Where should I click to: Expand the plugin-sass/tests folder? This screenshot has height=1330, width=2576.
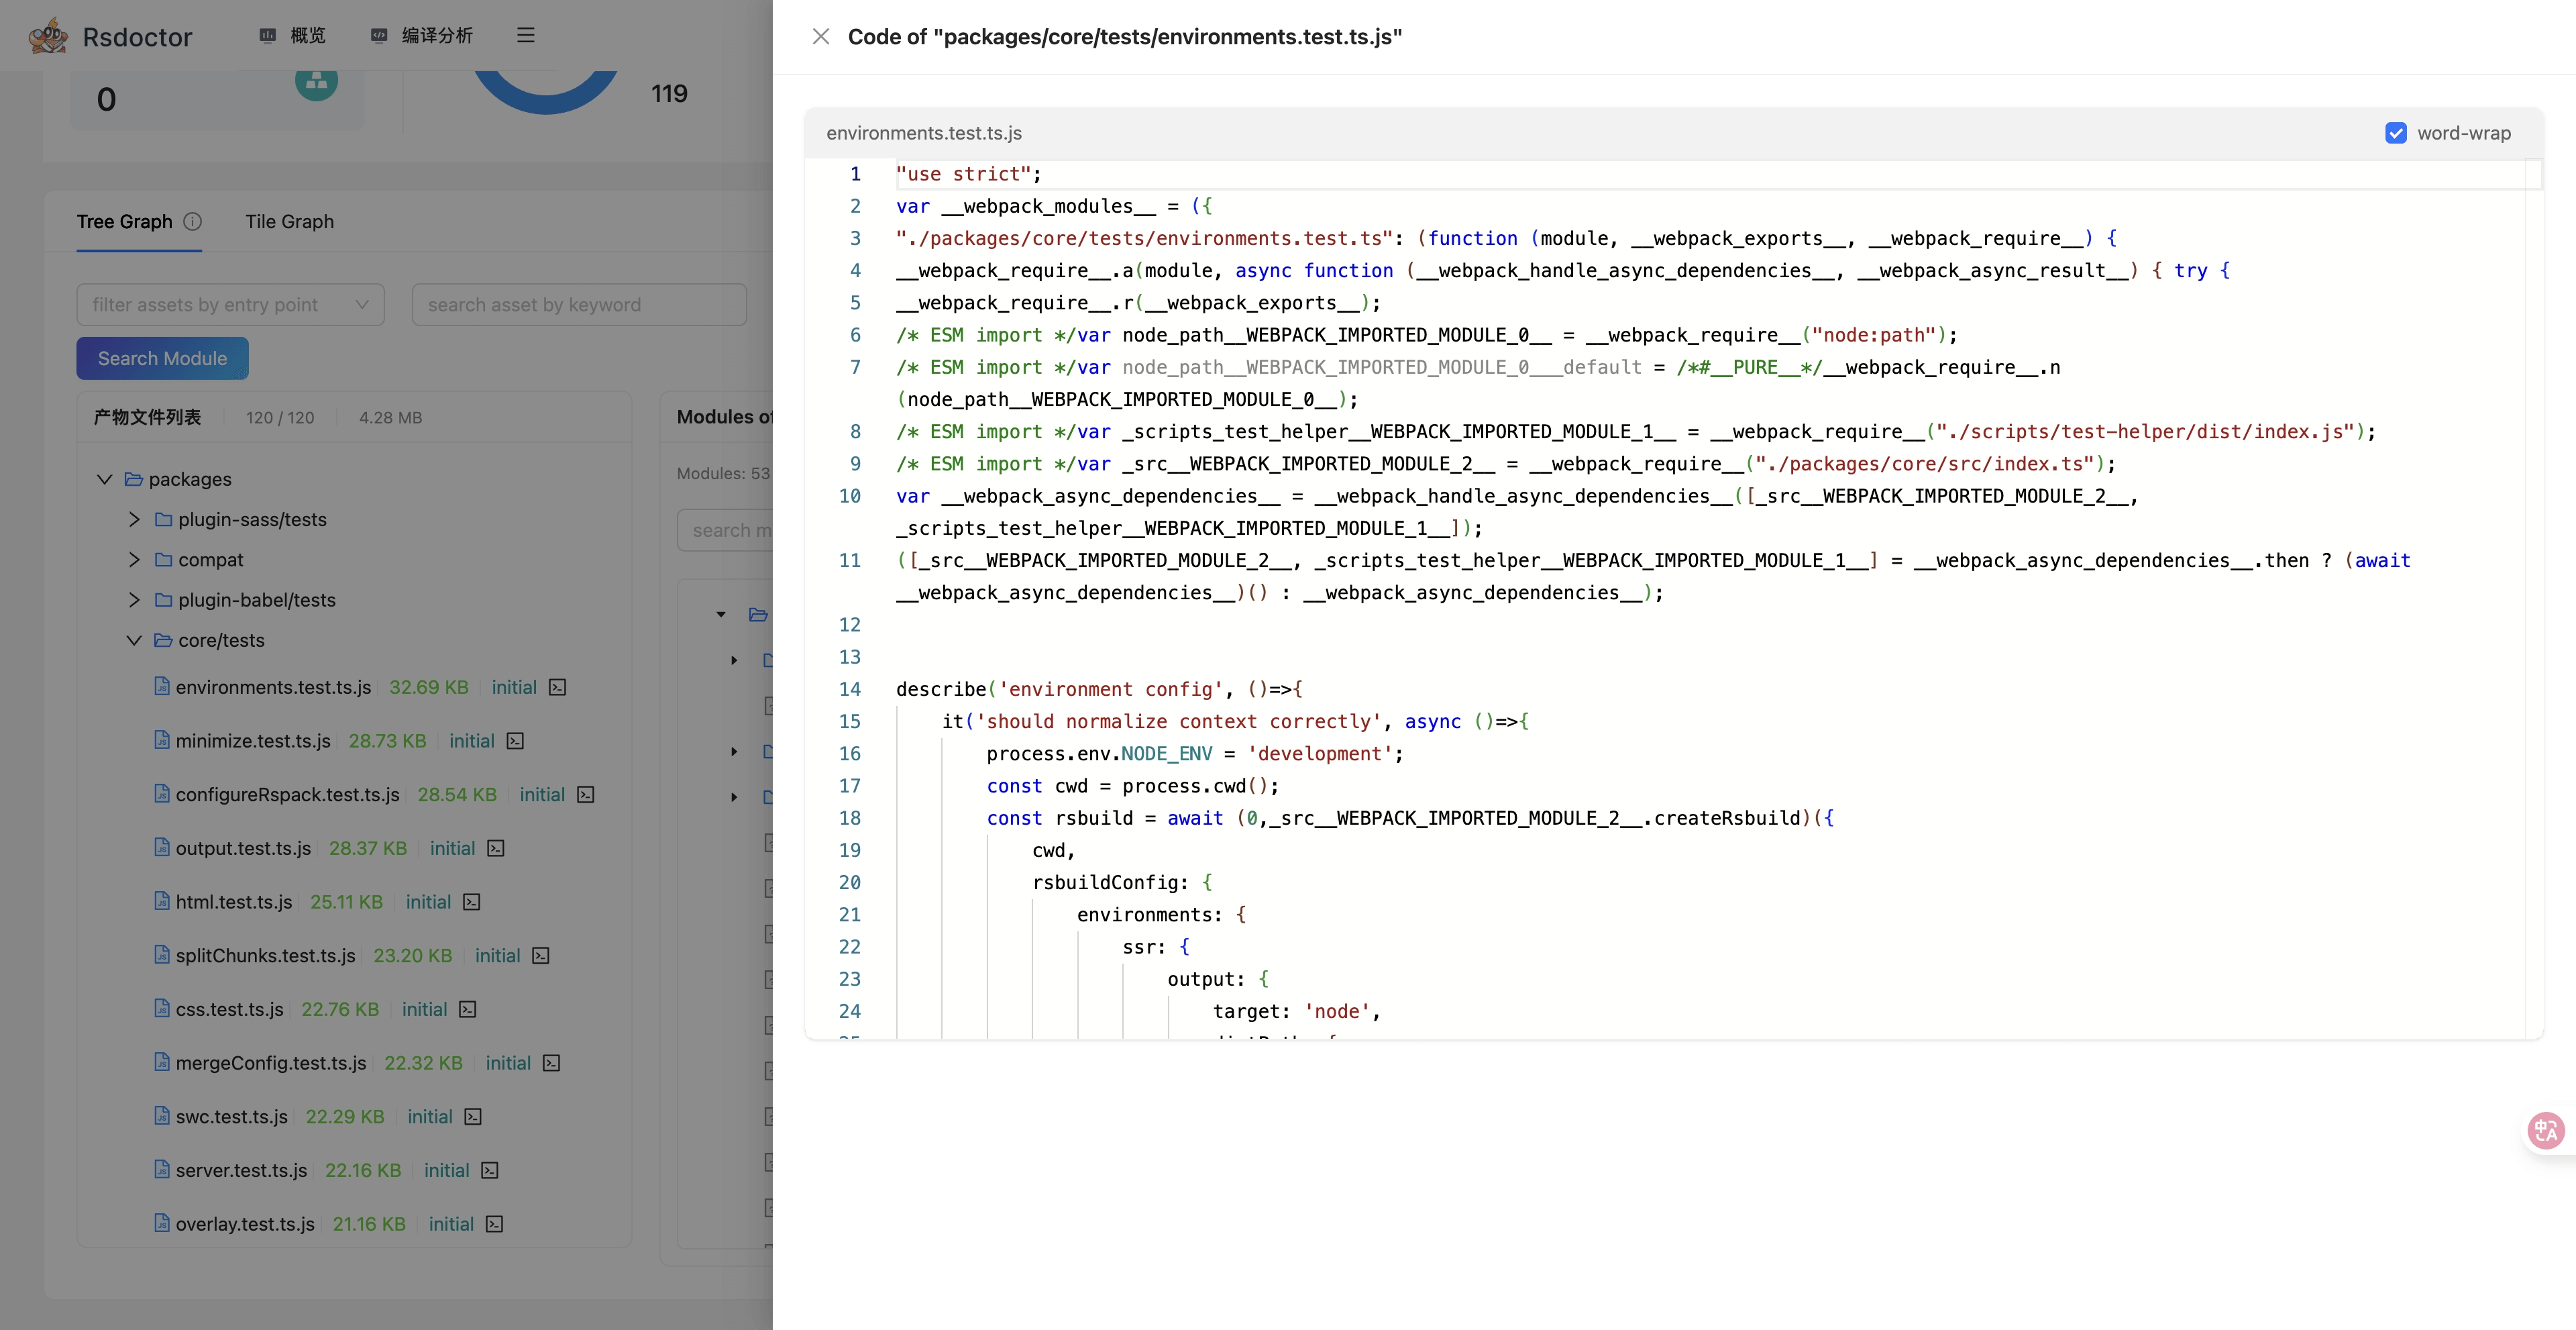134,519
